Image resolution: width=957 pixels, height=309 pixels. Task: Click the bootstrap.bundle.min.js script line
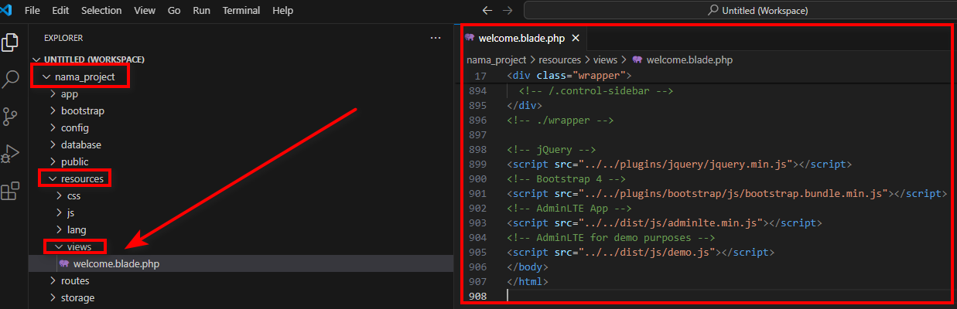[727, 194]
